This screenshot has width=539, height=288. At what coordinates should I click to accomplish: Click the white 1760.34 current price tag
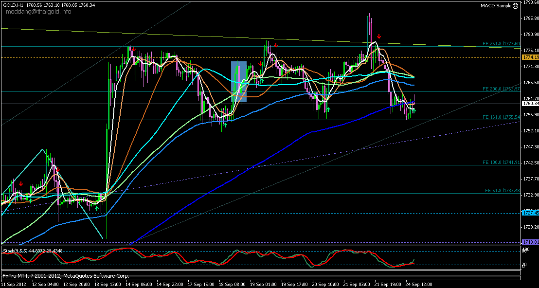coord(530,104)
